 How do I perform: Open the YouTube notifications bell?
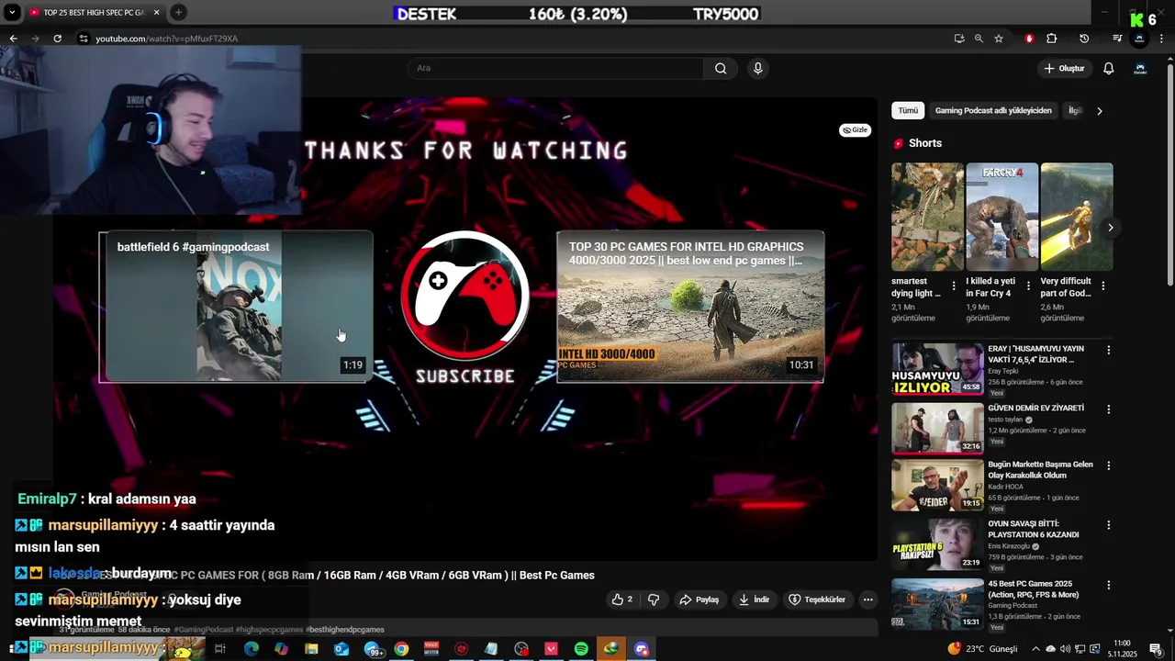1108,68
